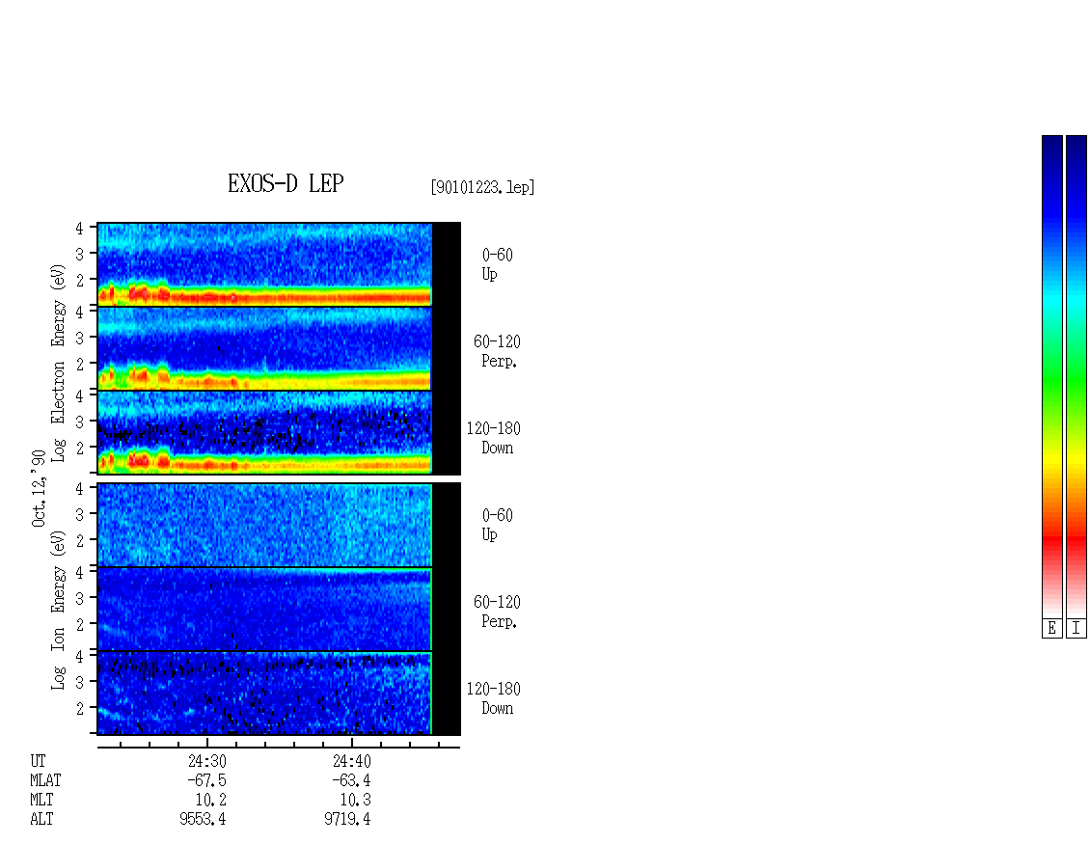Click the UT row label
The height and width of the screenshot is (844, 1090).
pos(38,761)
